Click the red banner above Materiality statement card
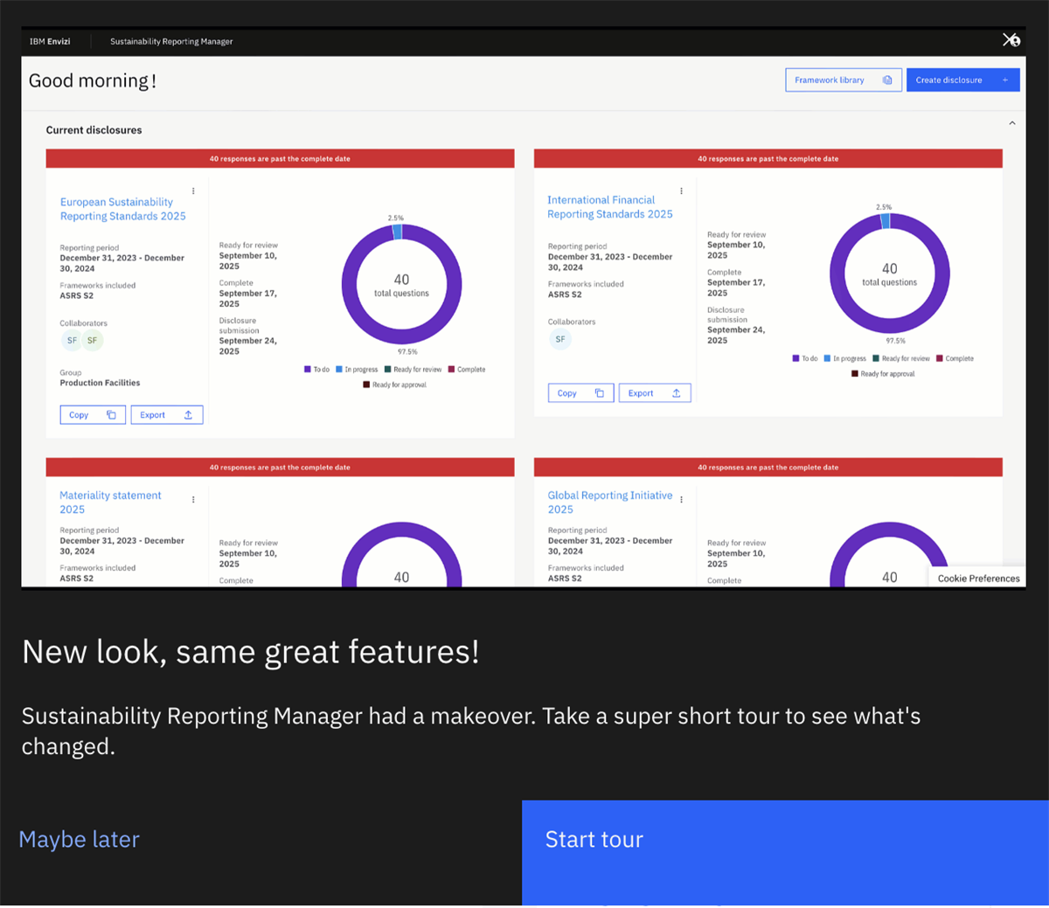Screen dimensions: 1049x908 tap(280, 468)
